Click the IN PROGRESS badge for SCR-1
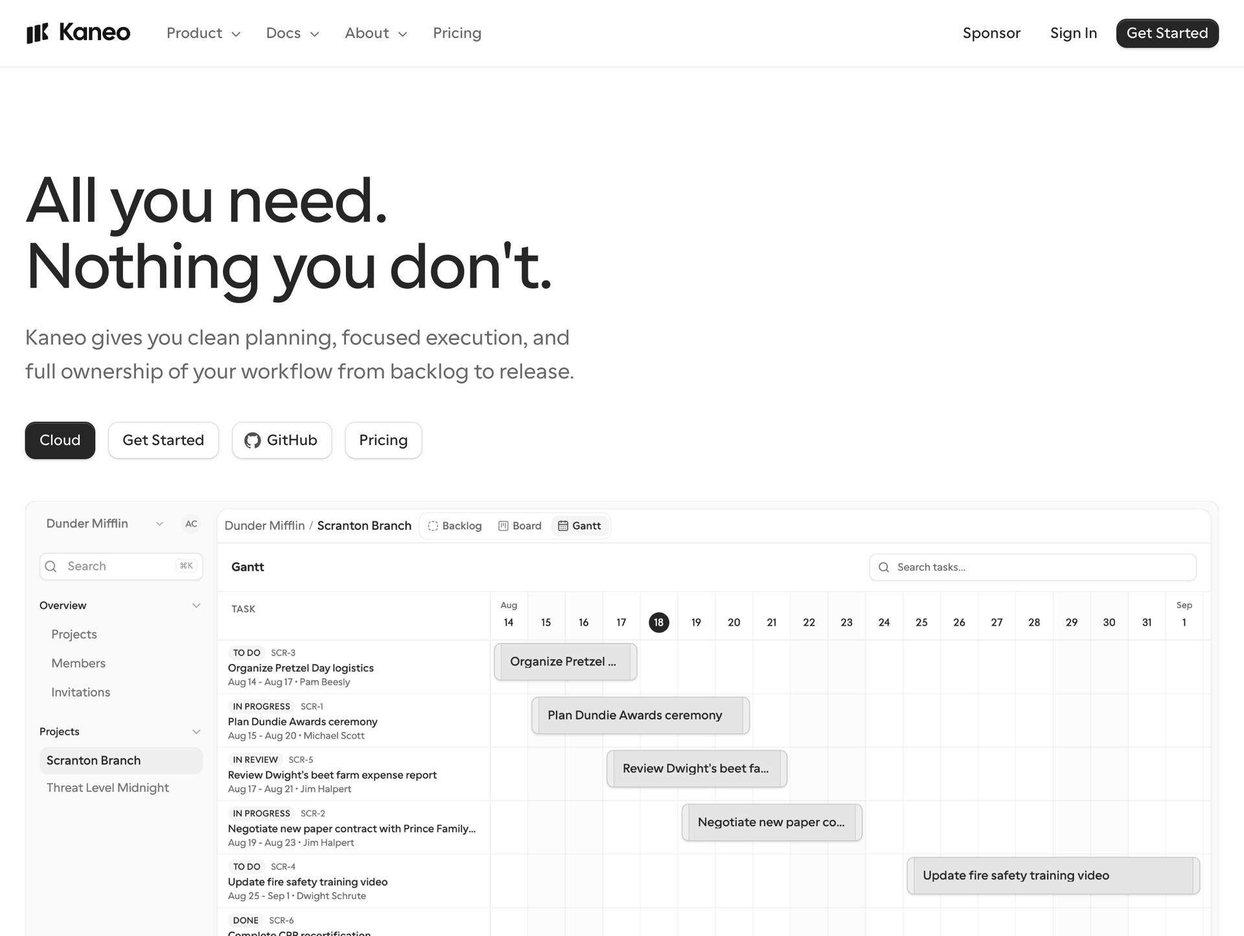This screenshot has height=936, width=1244. click(262, 707)
